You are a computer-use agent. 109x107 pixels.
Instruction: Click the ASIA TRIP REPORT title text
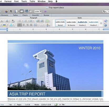coord(27,94)
